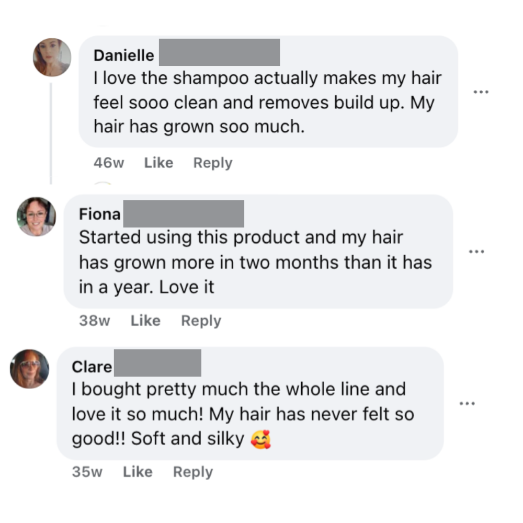This screenshot has height=523, width=523.
Task: Open Clare's profile via her name
Action: 92,367
